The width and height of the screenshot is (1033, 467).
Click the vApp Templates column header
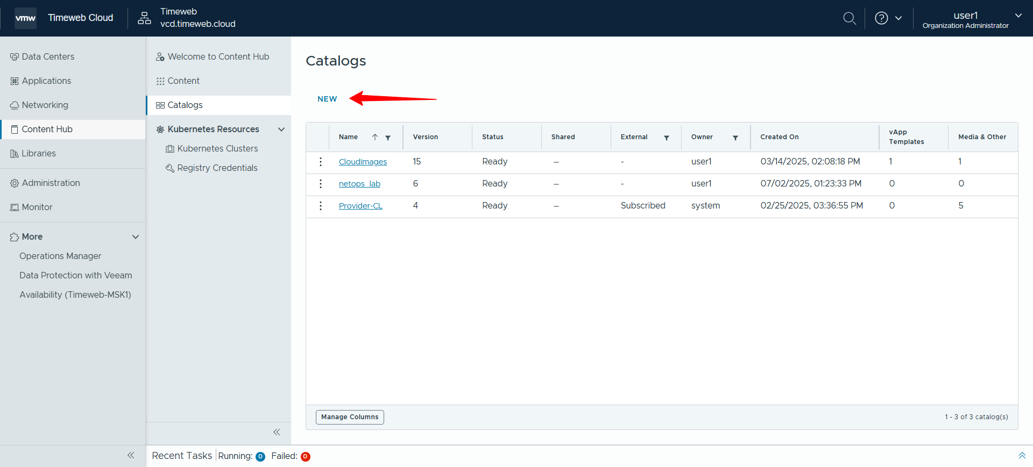coord(906,137)
